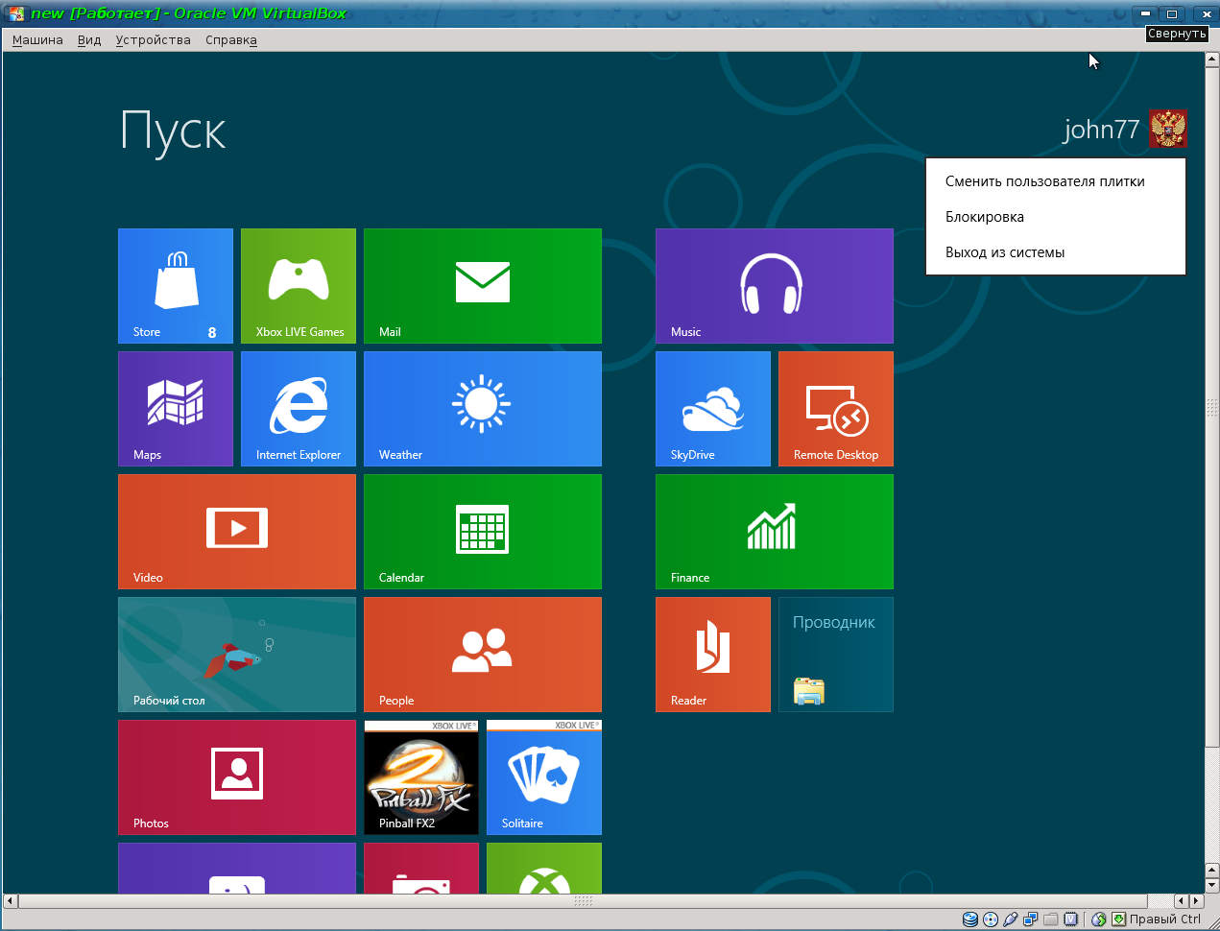
Task: Click the horizontal scrollbar left arrow
Action: pyautogui.click(x=10, y=901)
